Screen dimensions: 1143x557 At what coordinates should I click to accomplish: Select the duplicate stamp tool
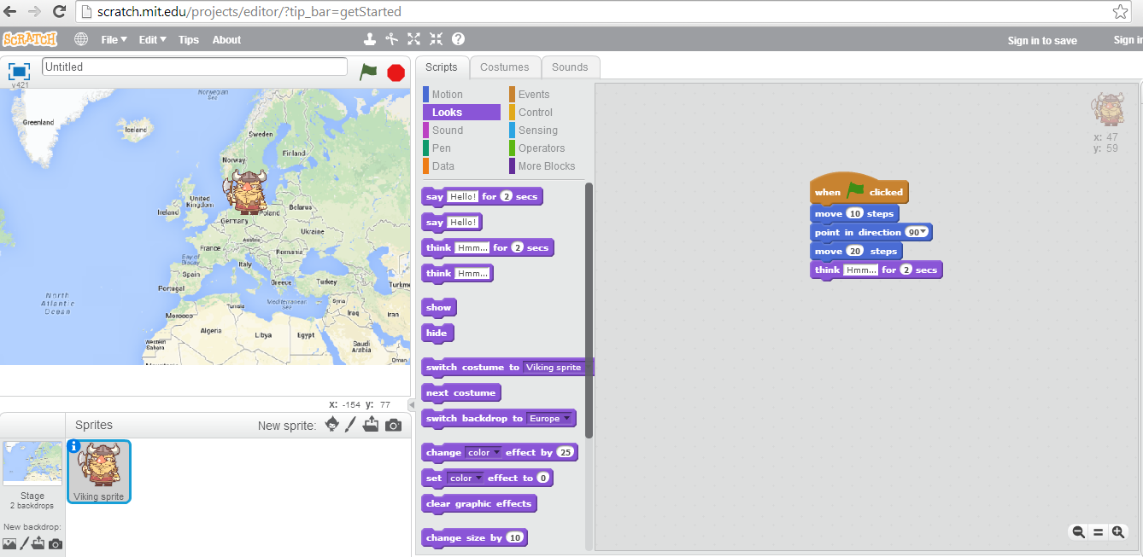[x=369, y=38]
